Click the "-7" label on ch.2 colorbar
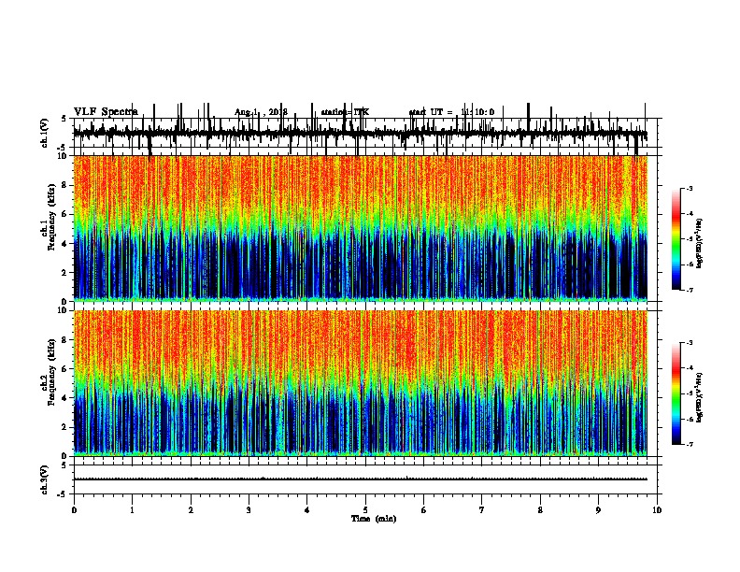 coord(690,445)
